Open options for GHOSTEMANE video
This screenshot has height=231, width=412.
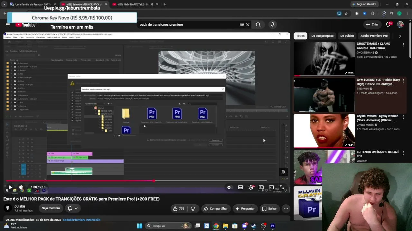pos(403,45)
